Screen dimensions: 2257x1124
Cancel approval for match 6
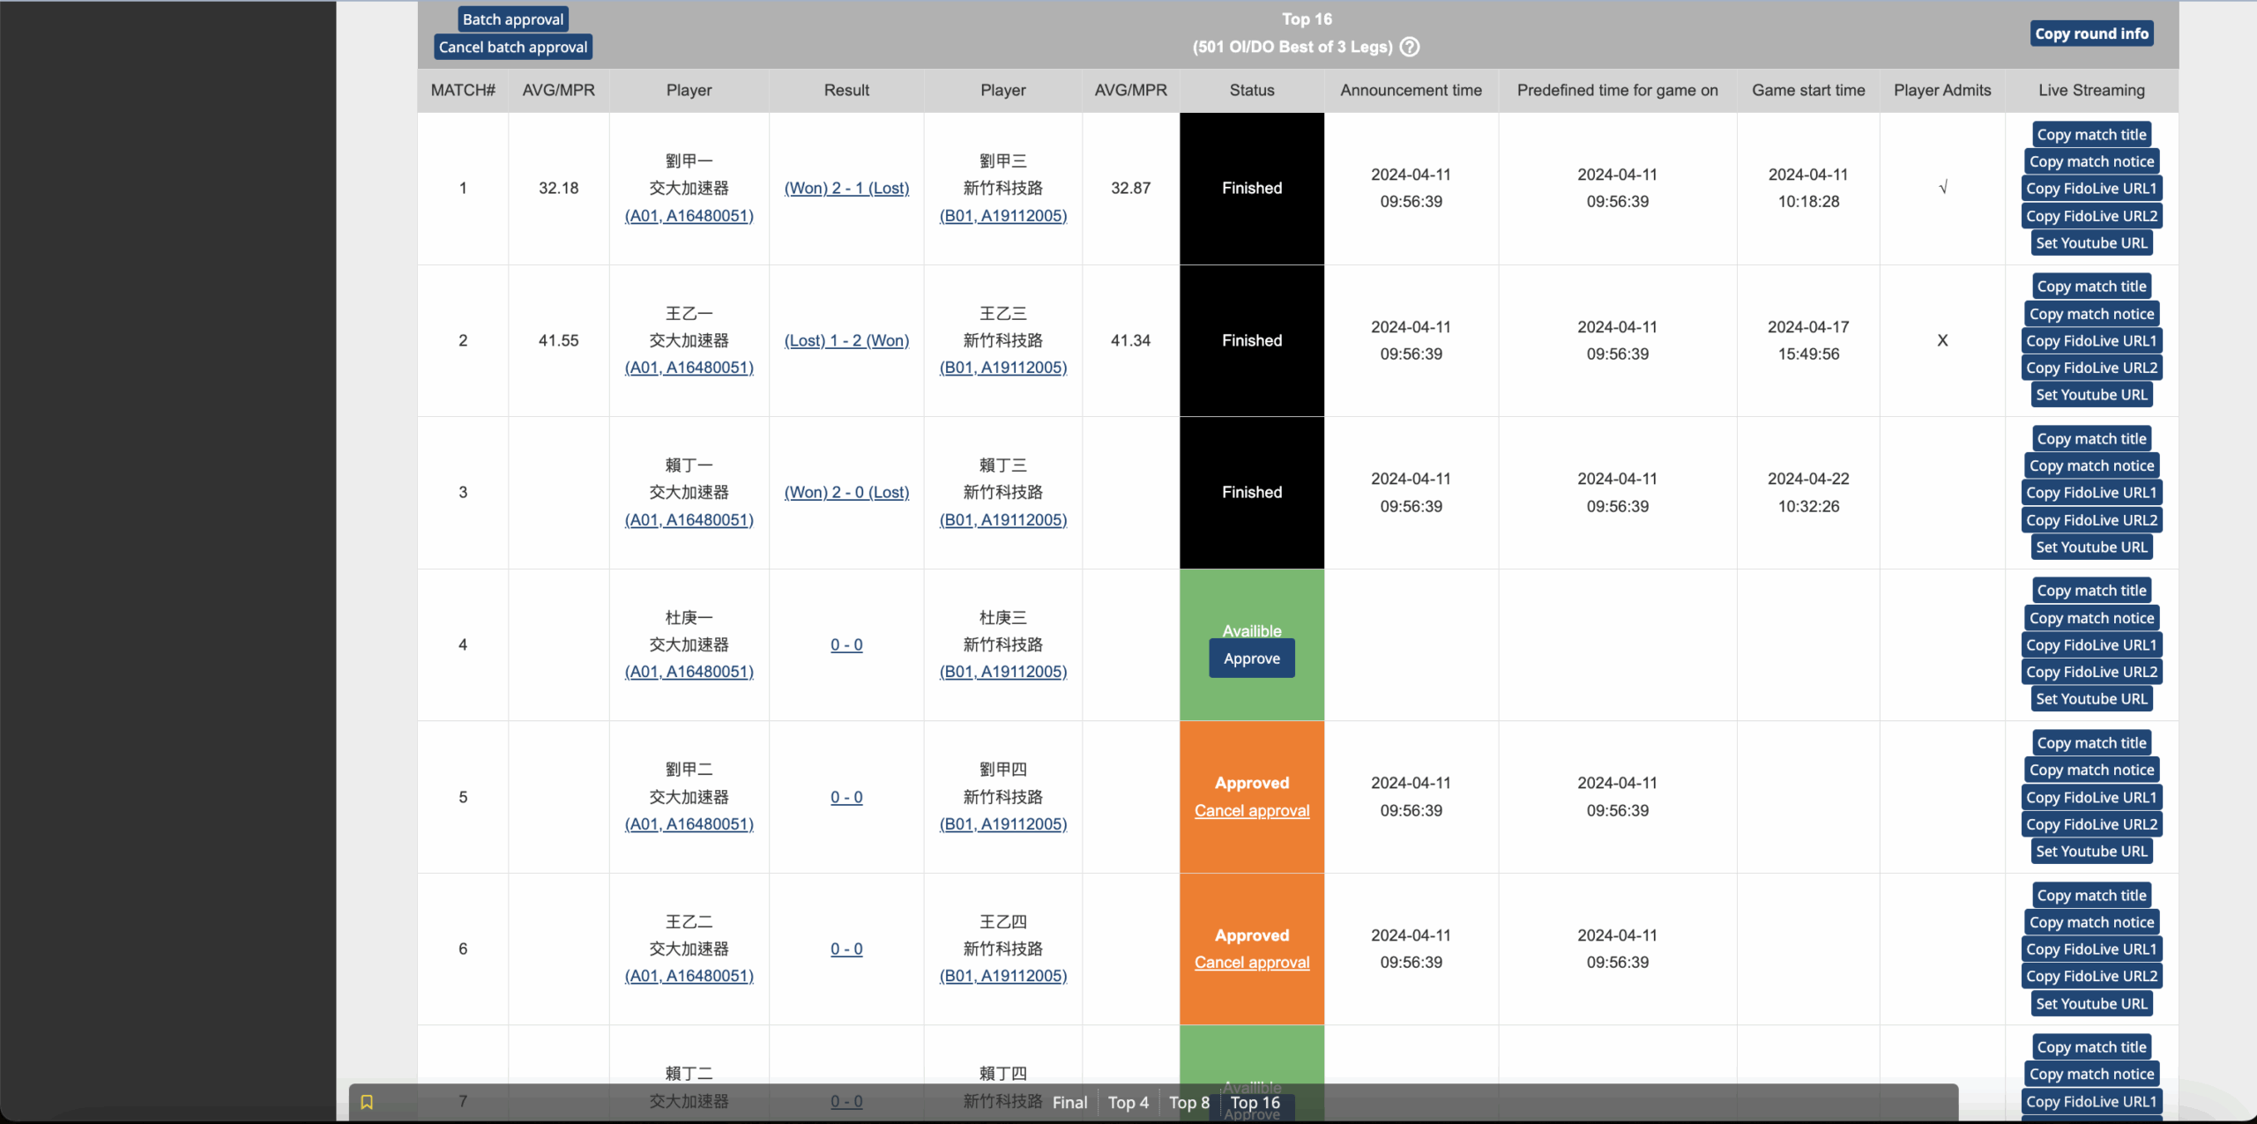tap(1251, 963)
